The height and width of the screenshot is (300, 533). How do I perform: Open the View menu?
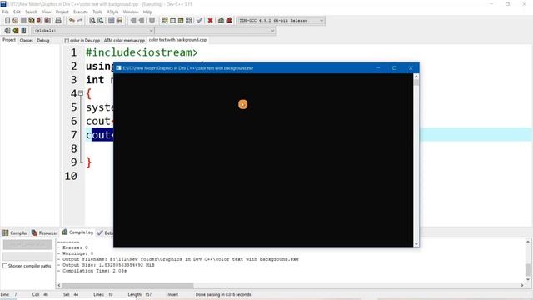pos(47,12)
